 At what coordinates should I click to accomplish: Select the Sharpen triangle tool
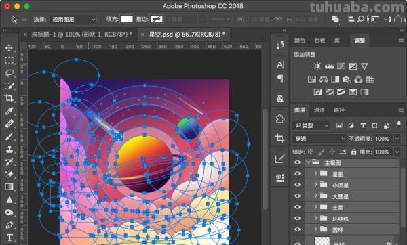[x=9, y=200]
